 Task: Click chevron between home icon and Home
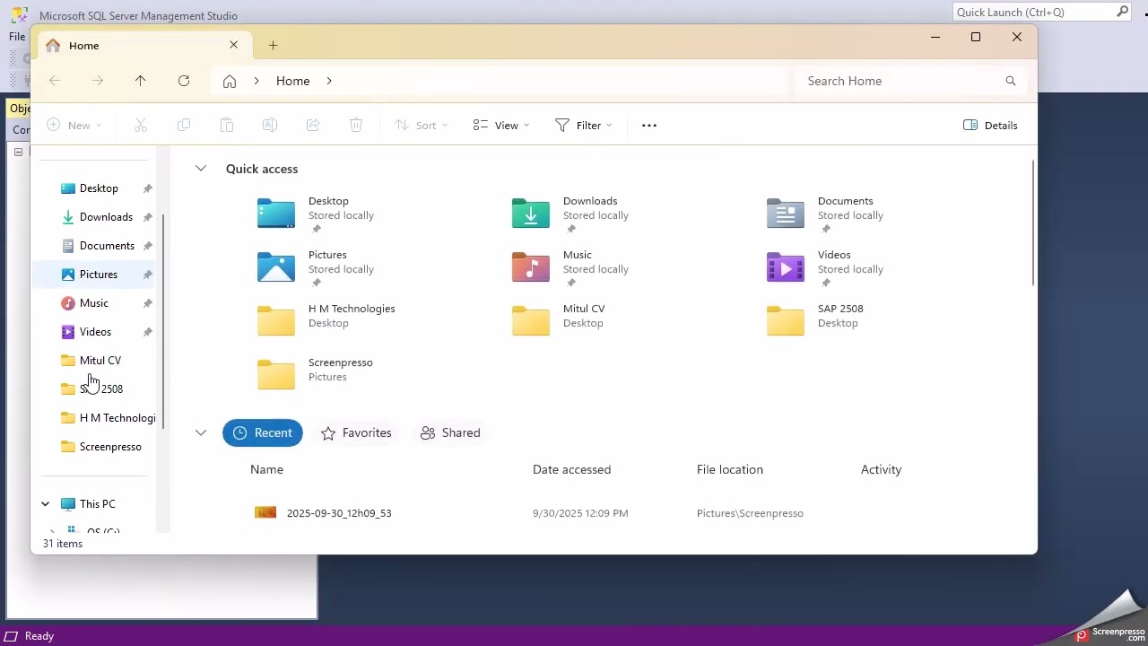click(x=257, y=81)
